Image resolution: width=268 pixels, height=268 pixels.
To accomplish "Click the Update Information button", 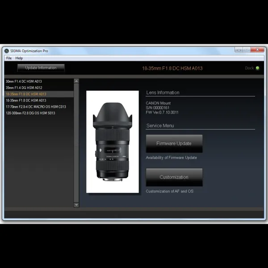I will coord(41,68).
